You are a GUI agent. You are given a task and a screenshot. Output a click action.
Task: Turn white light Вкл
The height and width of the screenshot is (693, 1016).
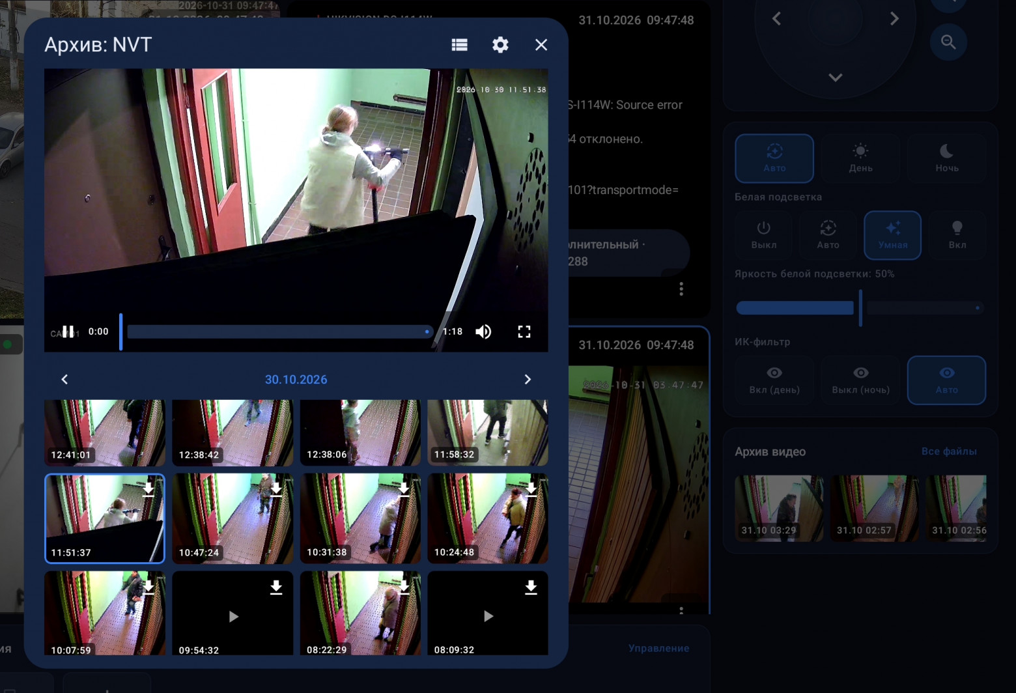click(957, 235)
